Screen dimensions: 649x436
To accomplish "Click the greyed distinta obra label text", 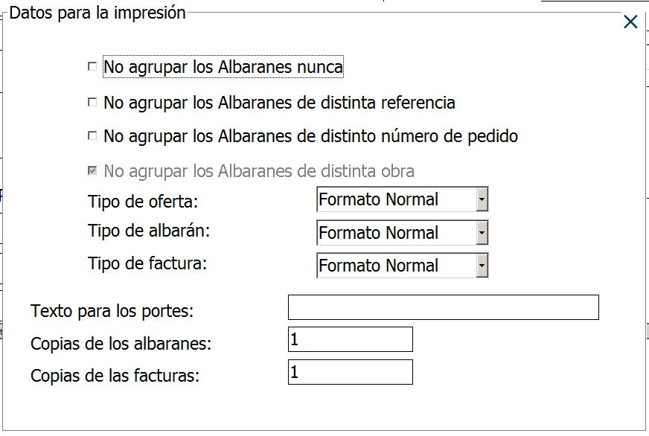I will [x=259, y=171].
